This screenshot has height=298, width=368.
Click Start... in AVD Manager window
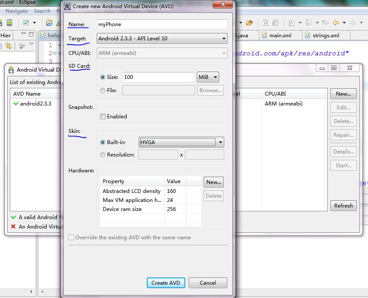(x=343, y=166)
